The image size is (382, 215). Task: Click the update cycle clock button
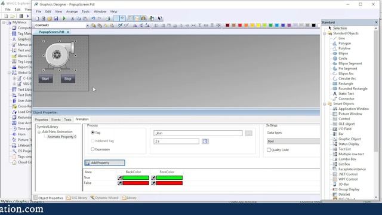click(205, 141)
